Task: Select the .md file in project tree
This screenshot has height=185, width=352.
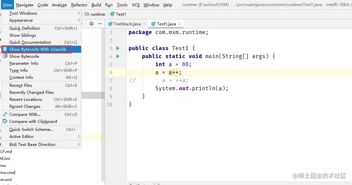Action: coord(6,151)
